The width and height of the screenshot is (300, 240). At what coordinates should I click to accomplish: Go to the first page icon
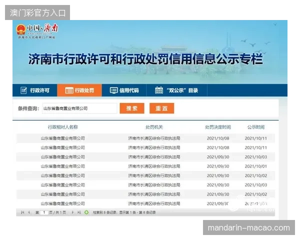click(22, 212)
